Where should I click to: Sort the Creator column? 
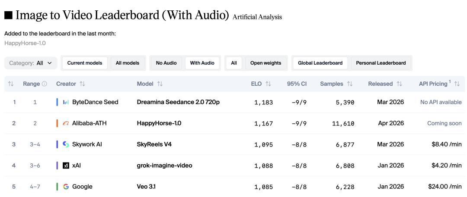tap(82, 84)
